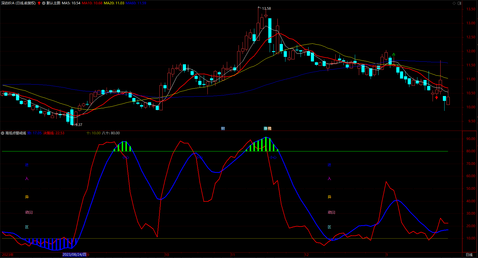Screen dimensions: 478x258
Task: Click the 停 event marker on the timeline
Action: 266,129
